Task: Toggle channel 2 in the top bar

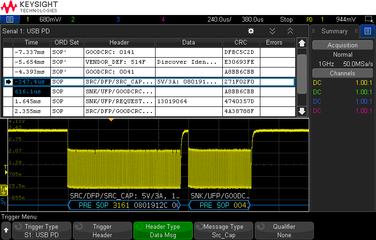Action: tap(72, 20)
